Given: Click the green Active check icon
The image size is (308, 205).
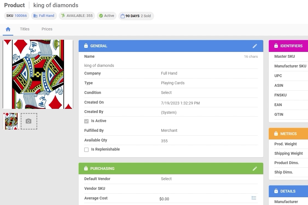Looking at the screenshot, I should (101, 16).
